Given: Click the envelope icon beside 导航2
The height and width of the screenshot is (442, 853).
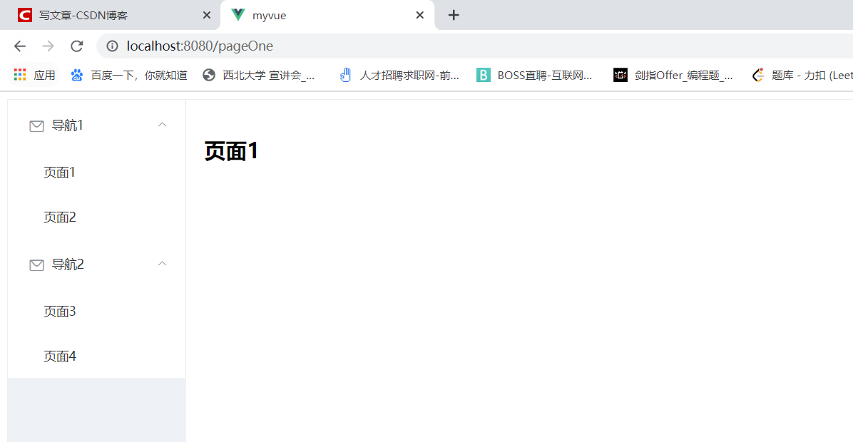Looking at the screenshot, I should 36,264.
